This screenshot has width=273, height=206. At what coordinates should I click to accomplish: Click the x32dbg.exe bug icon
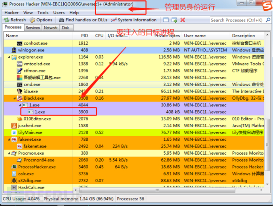click(x=14, y=181)
